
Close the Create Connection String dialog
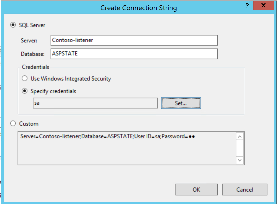(x=263, y=6)
